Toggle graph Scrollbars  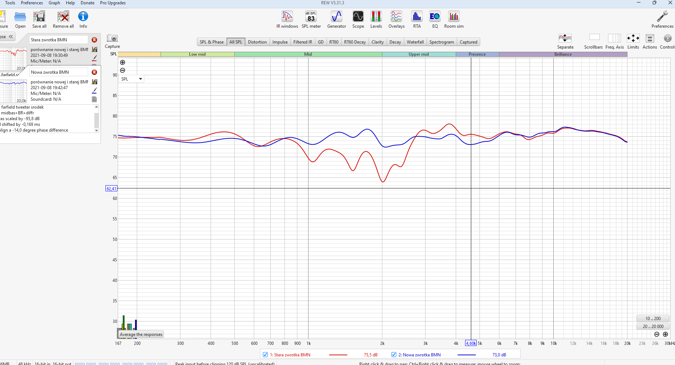pyautogui.click(x=594, y=41)
